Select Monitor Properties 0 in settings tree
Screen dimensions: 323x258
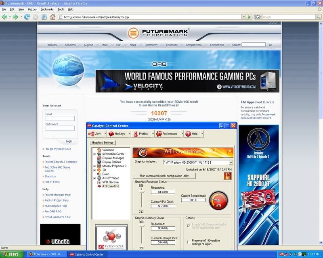coord(114,166)
